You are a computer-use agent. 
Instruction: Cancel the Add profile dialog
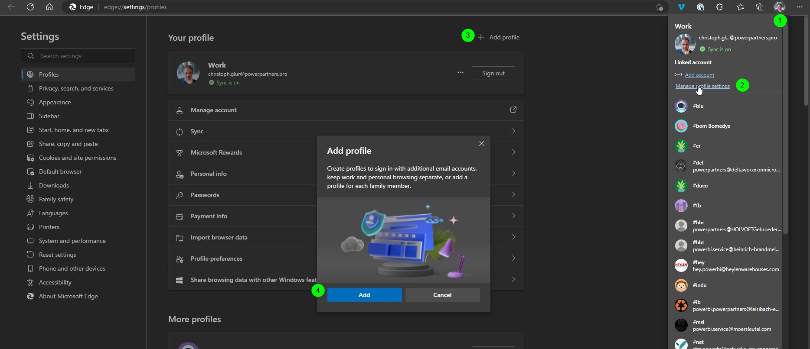(442, 295)
